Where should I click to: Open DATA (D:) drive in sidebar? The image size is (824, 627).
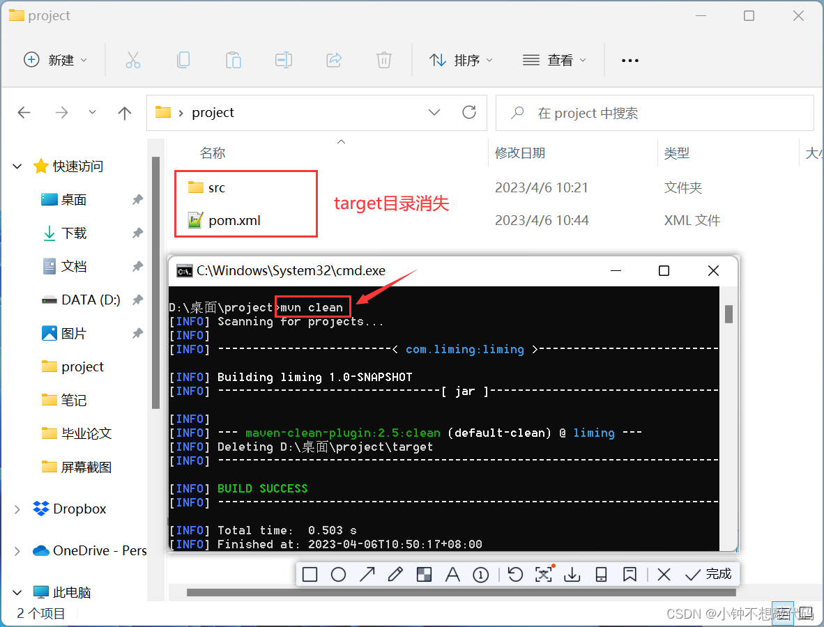tap(91, 300)
